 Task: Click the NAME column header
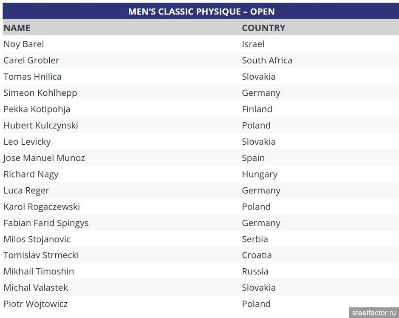[17, 28]
